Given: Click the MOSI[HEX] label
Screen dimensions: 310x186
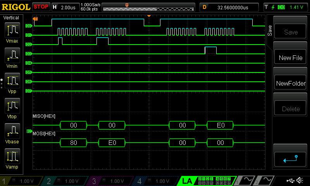Looking at the screenshot, I should [x=44, y=134].
